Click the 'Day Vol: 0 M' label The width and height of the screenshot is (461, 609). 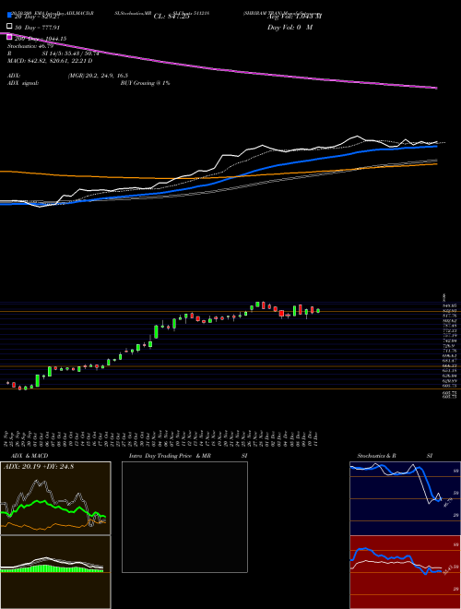tap(290, 28)
